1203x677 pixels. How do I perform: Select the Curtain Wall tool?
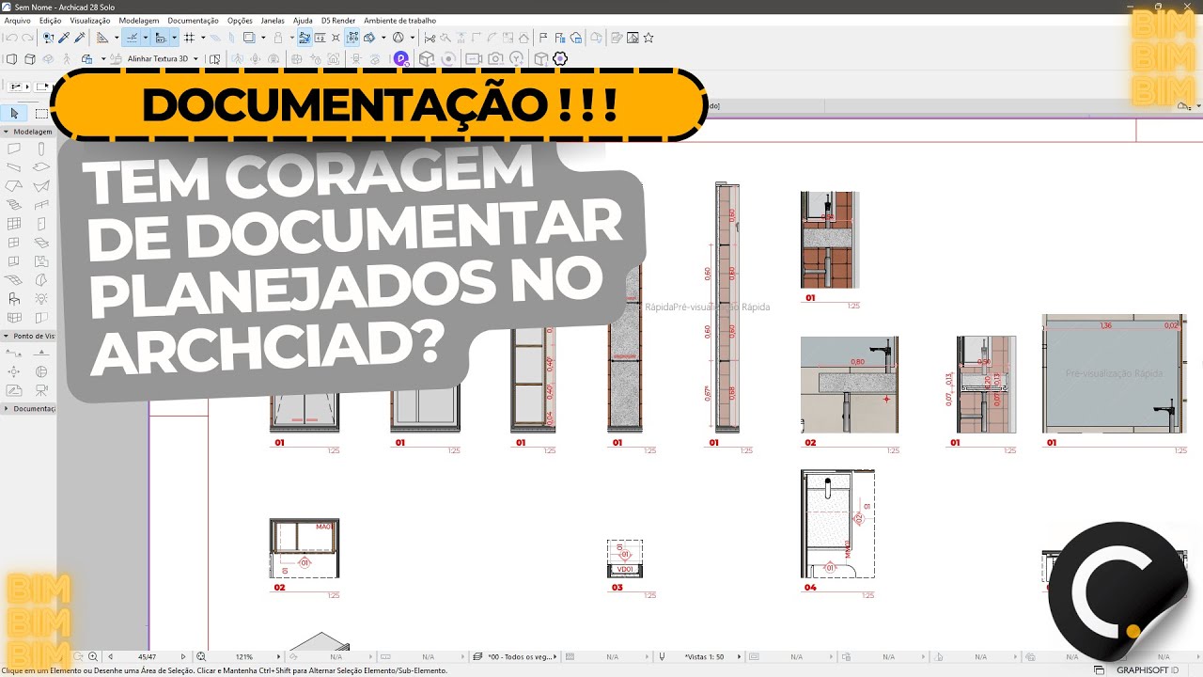[14, 223]
